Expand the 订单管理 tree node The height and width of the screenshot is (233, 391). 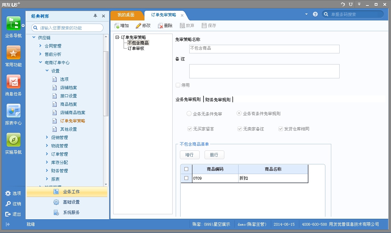click(47, 154)
